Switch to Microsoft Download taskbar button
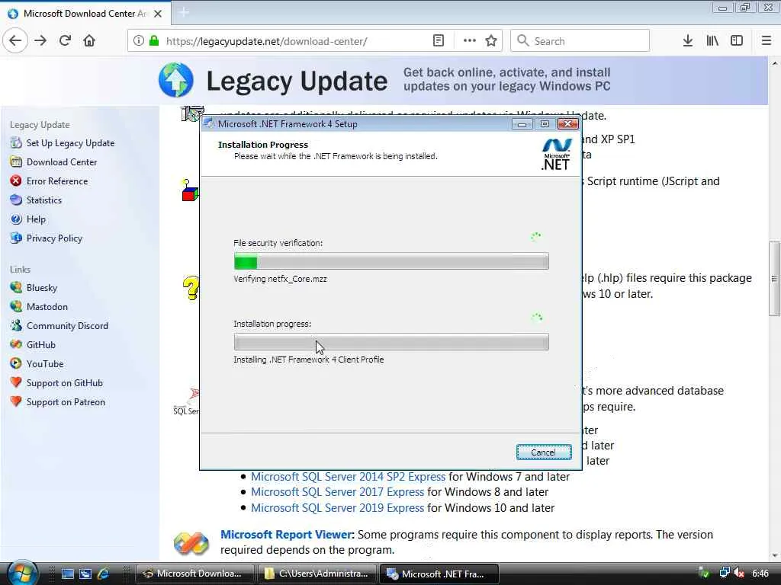The image size is (781, 585). click(x=194, y=574)
